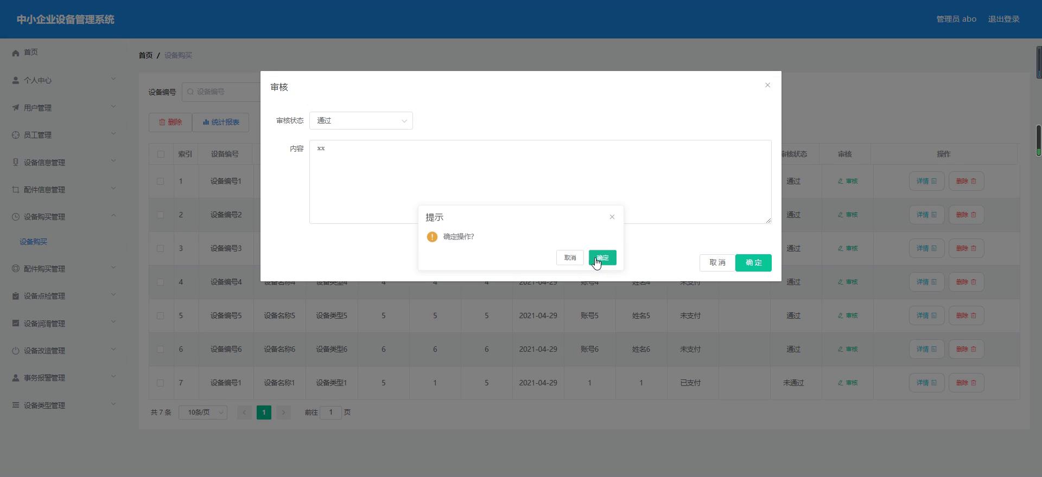This screenshot has height=477, width=1042.
Task: Click 确定 in the 提示 popup
Action: [602, 257]
